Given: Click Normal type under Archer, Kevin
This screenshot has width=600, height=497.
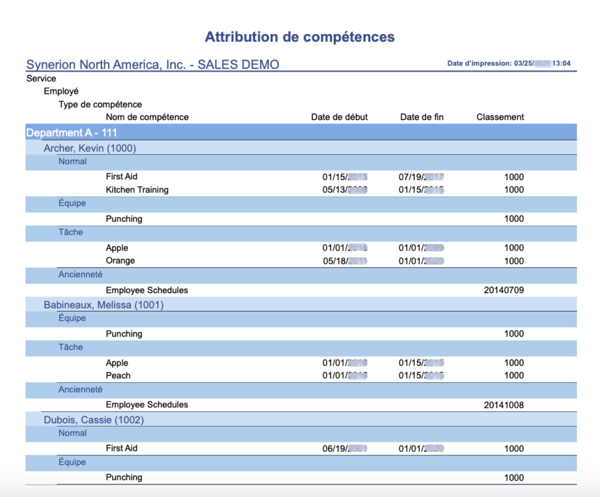Looking at the screenshot, I should 72,161.
